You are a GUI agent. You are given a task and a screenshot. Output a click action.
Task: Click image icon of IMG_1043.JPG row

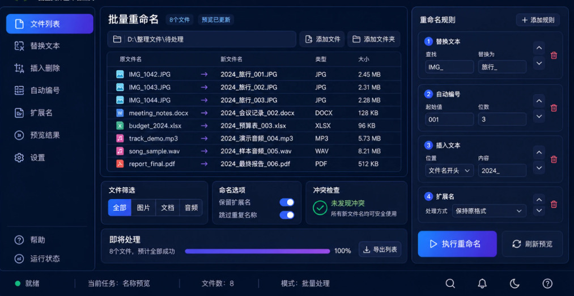(x=120, y=87)
